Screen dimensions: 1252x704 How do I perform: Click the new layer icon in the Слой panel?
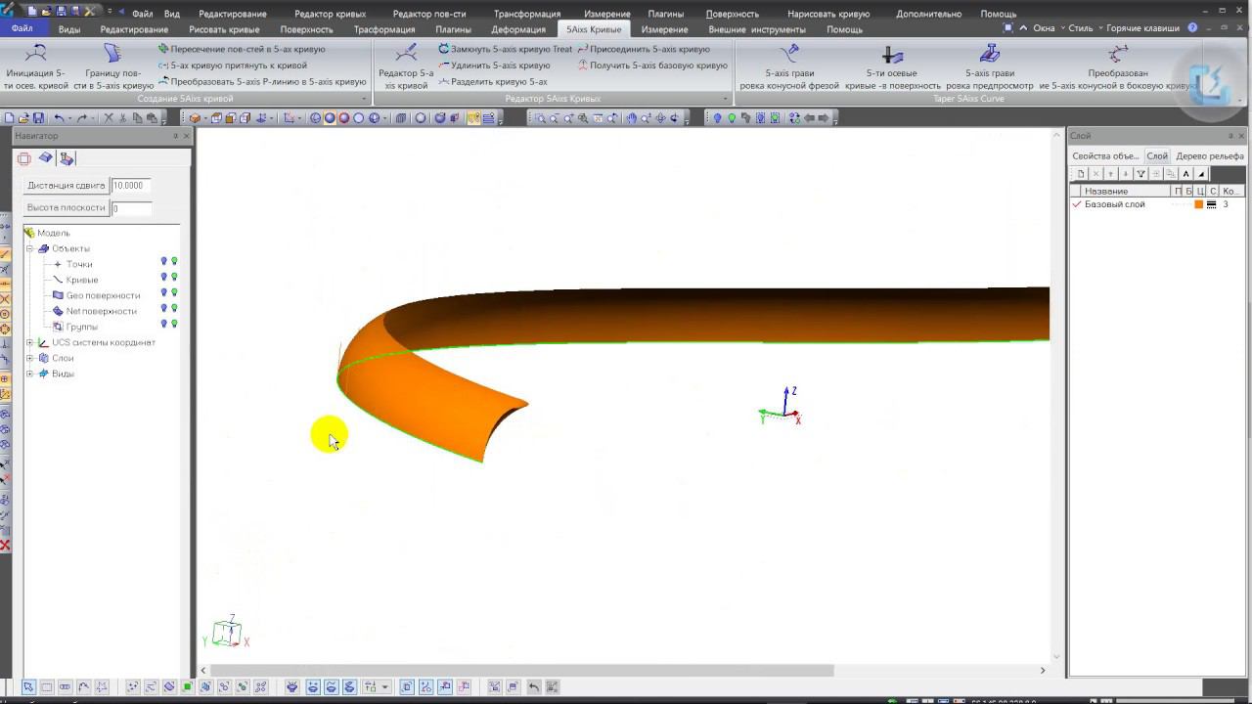[1081, 174]
